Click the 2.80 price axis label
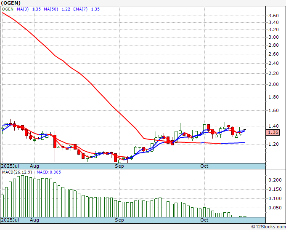286x230 pixels. (x=274, y=45)
